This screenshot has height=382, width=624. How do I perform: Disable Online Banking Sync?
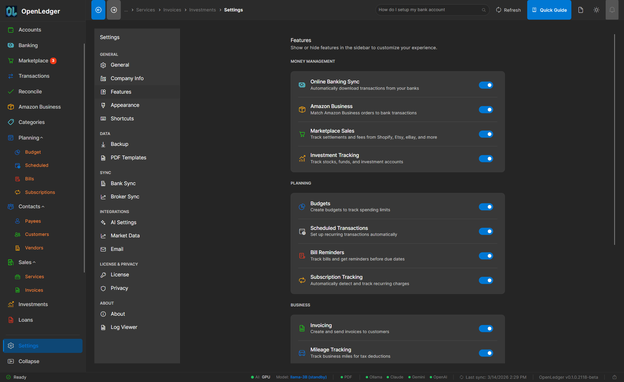(x=486, y=85)
